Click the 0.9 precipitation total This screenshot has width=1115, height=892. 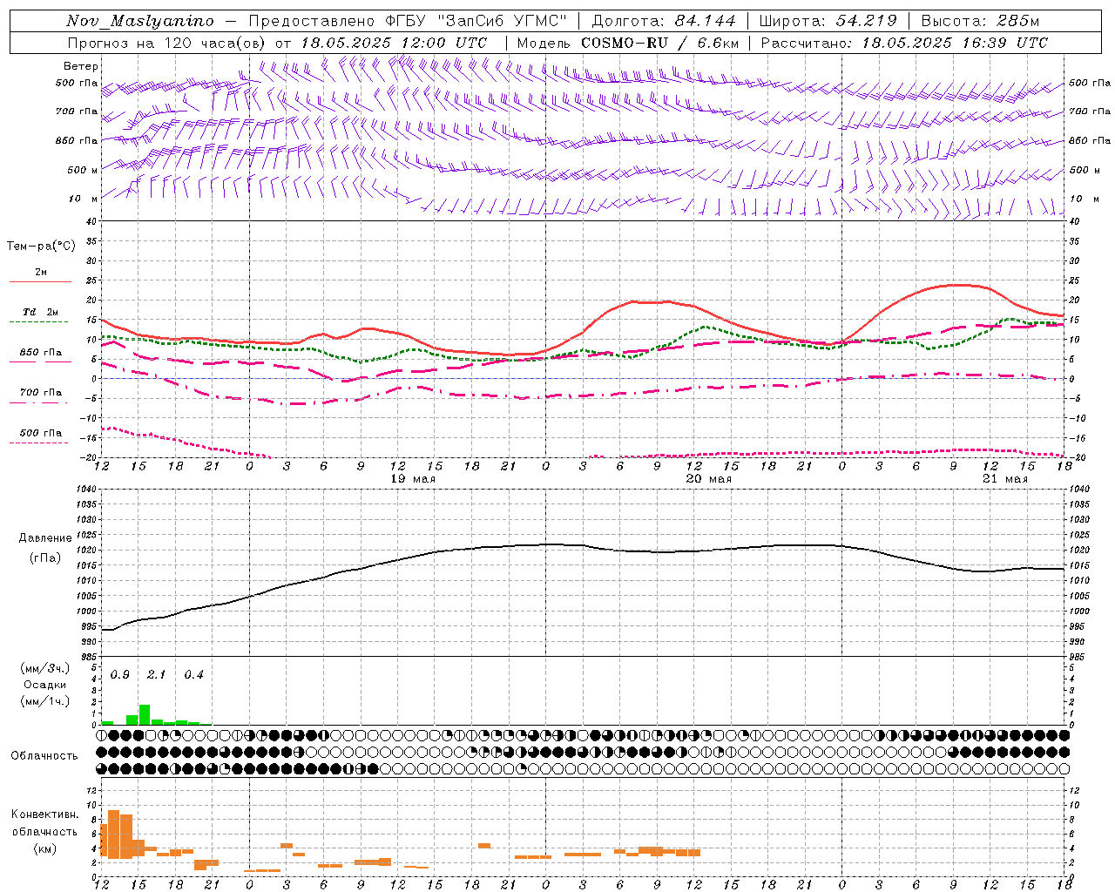coord(120,675)
